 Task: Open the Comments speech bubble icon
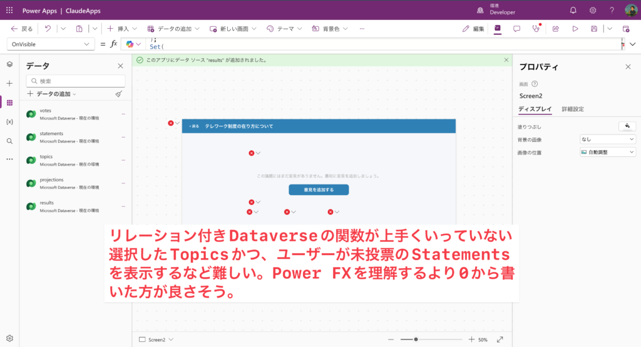point(516,29)
